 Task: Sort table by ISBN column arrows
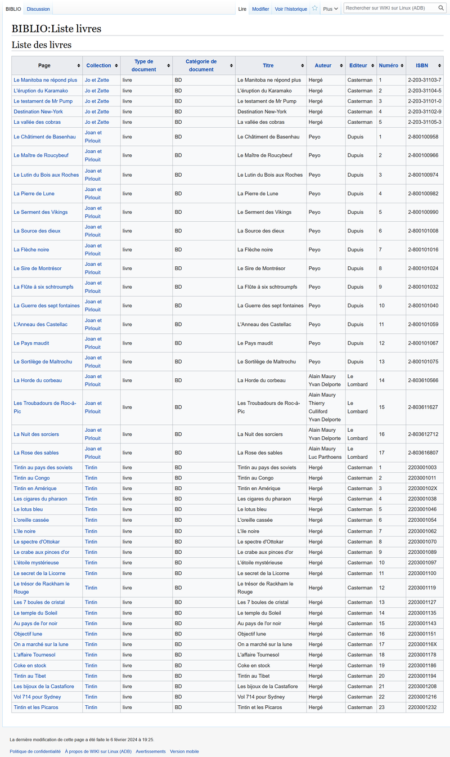coord(439,66)
